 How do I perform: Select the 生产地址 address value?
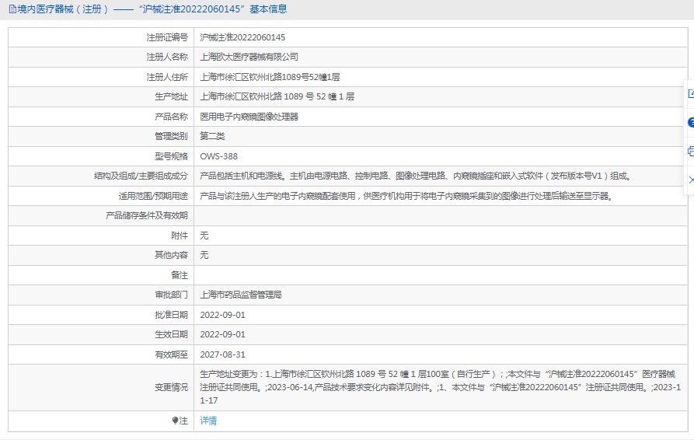tap(277, 96)
